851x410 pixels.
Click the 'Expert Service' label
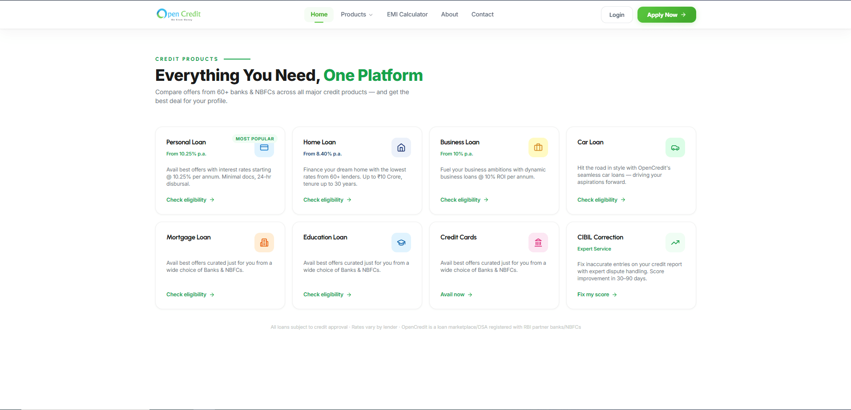tap(594, 249)
